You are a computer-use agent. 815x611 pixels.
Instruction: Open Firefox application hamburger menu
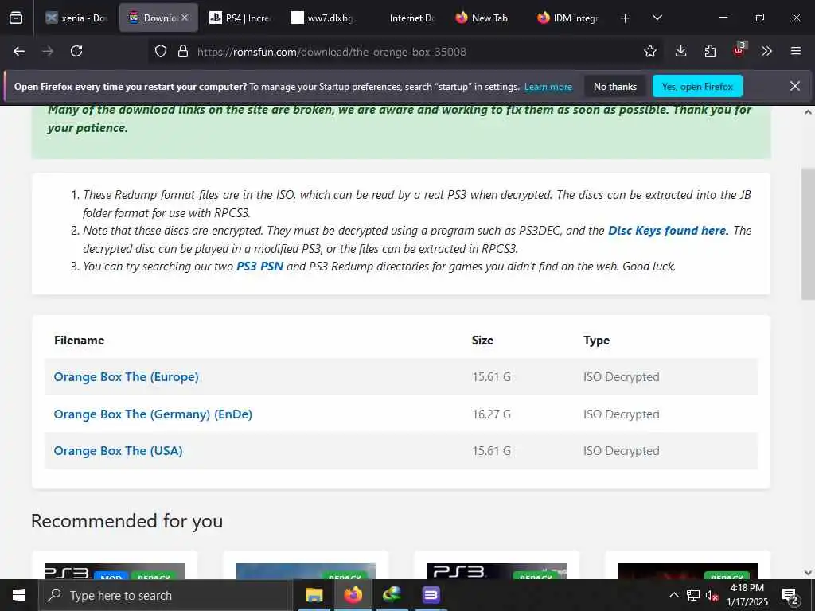click(x=796, y=51)
